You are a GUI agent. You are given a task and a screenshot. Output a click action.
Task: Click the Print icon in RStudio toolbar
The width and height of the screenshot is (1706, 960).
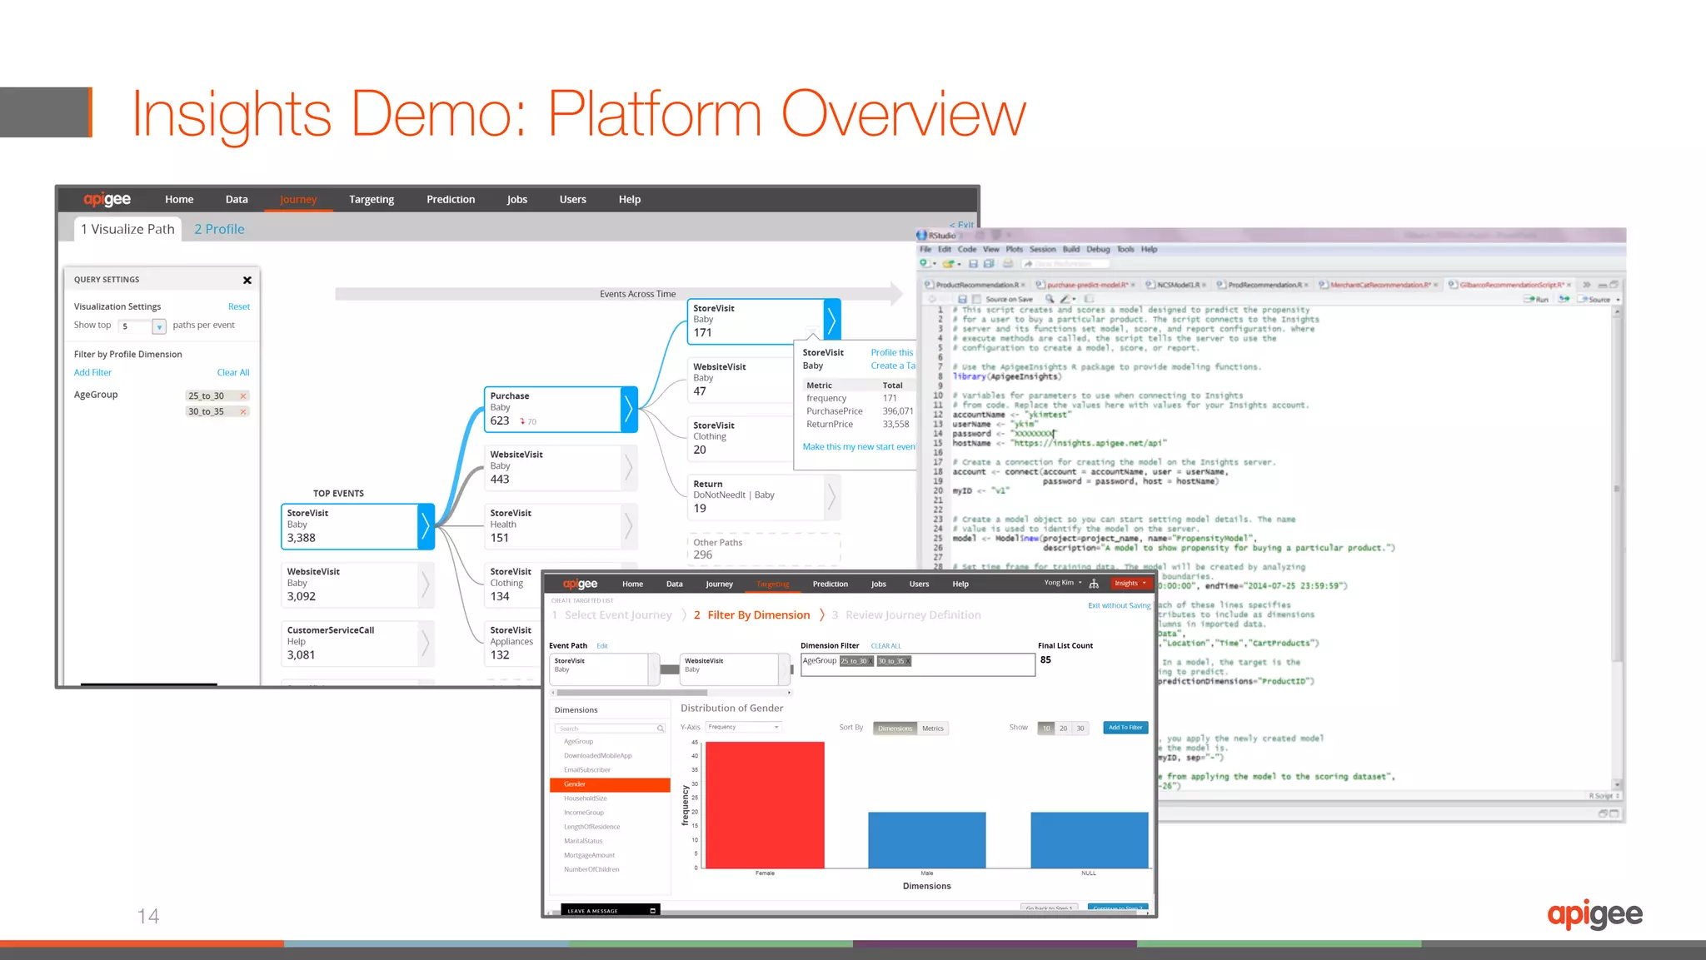coord(1008,264)
